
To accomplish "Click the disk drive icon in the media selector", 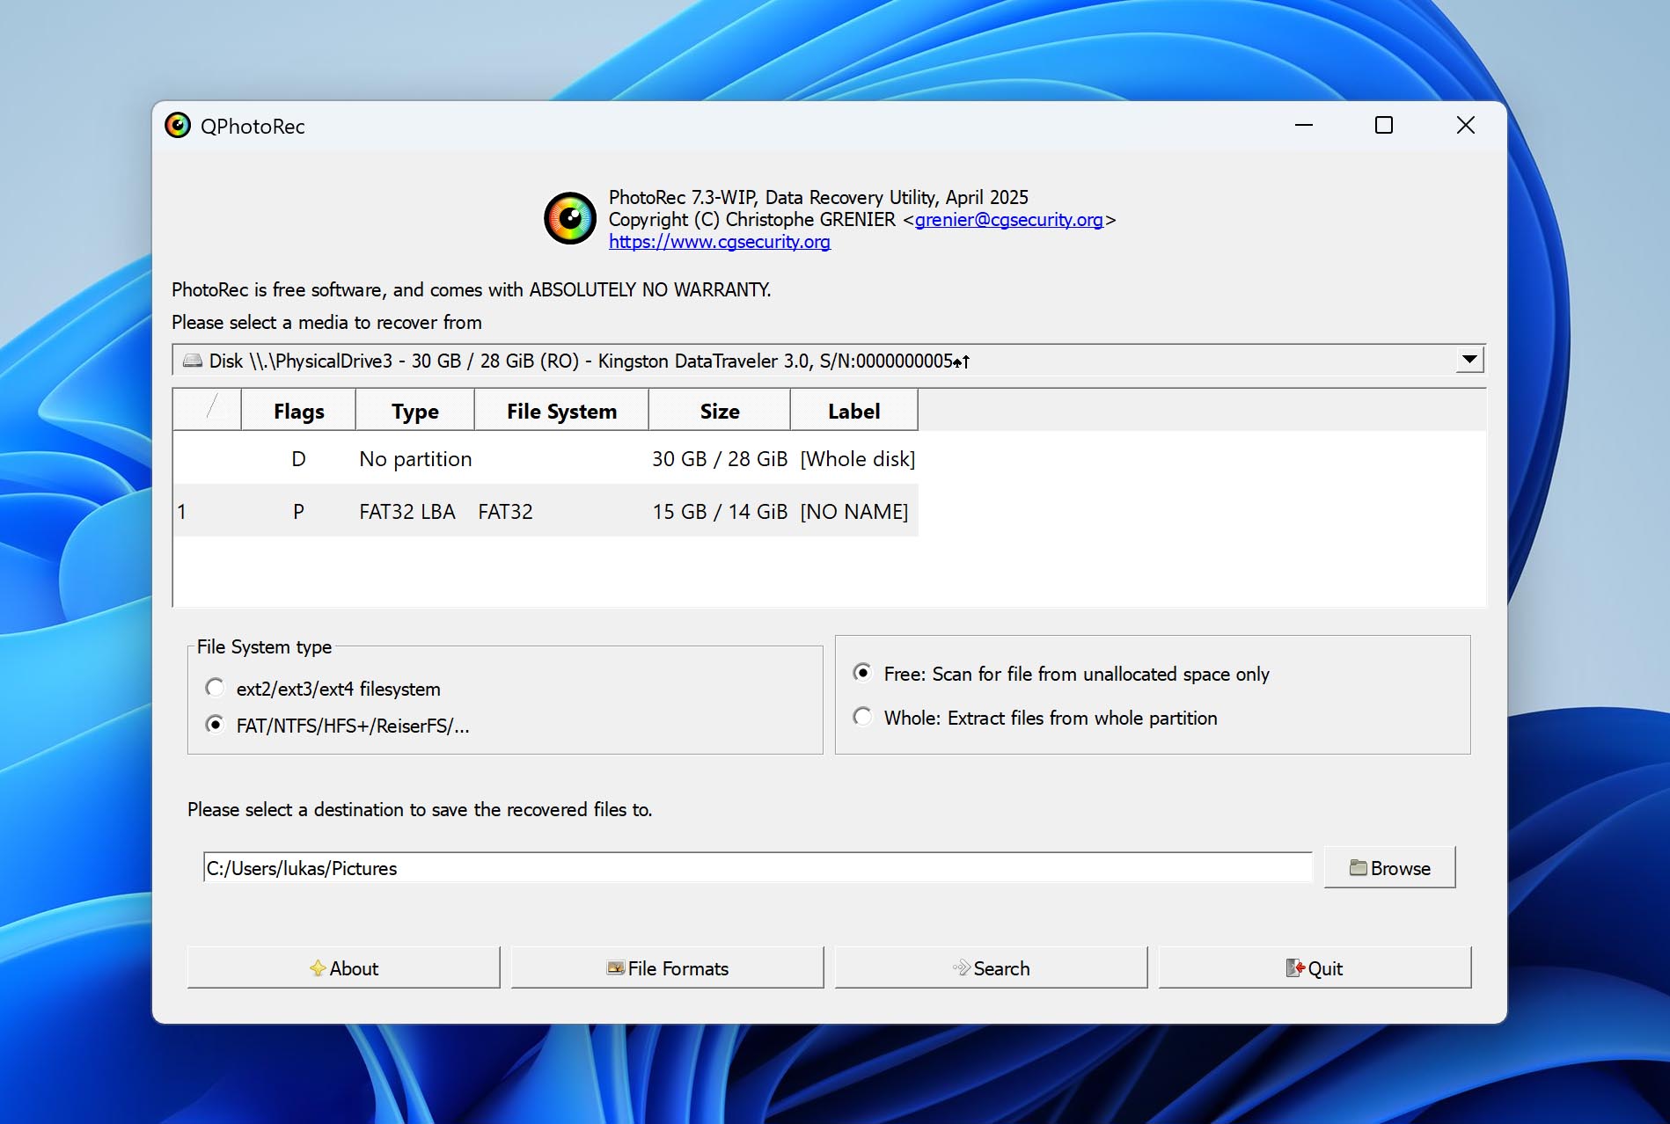I will tap(192, 361).
